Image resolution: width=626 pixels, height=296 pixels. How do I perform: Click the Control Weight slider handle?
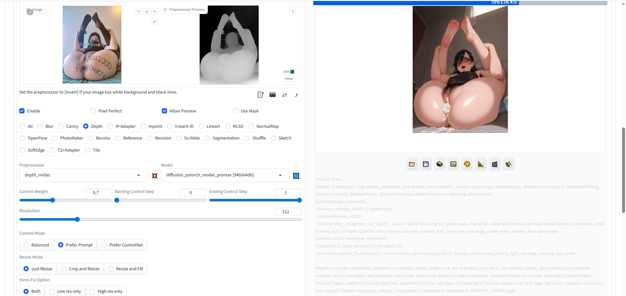(x=53, y=200)
